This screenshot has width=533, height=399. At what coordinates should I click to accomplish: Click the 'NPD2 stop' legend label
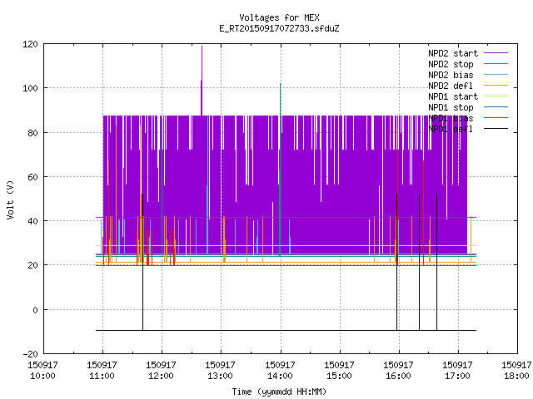click(451, 64)
